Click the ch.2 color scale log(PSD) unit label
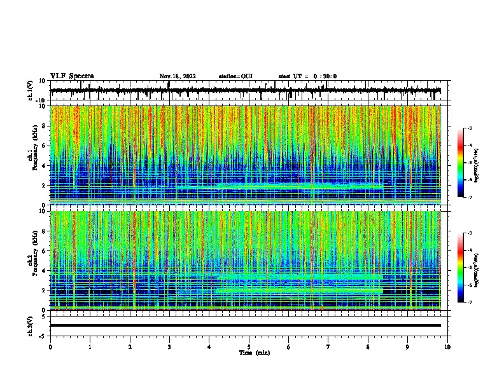The height and width of the screenshot is (389, 504). click(477, 270)
